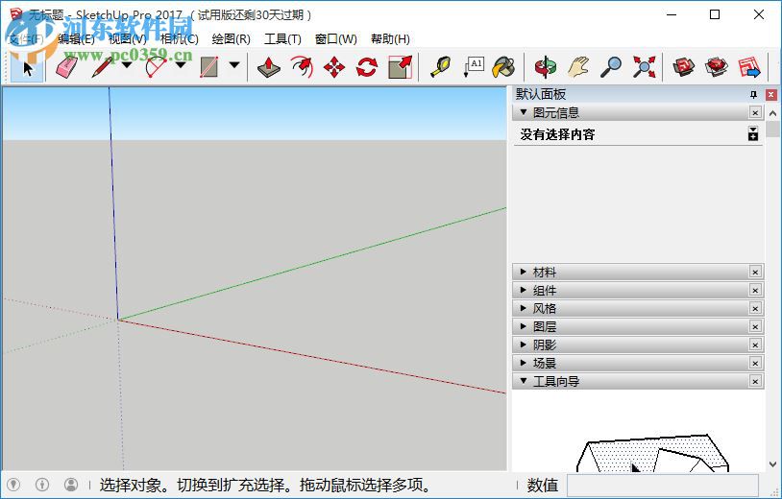Click Zoom Extents tool
This screenshot has width=782, height=499.
click(x=644, y=67)
